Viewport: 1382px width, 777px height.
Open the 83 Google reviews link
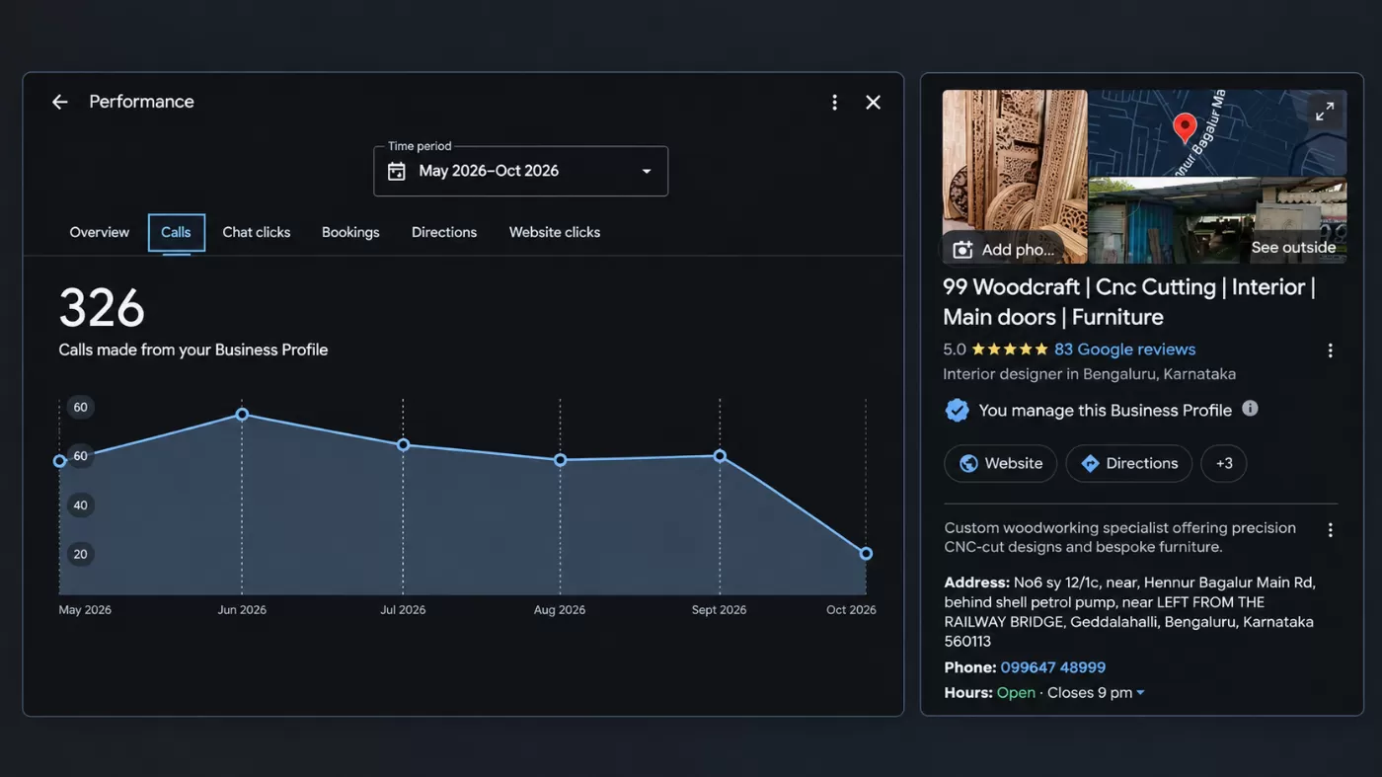point(1124,350)
